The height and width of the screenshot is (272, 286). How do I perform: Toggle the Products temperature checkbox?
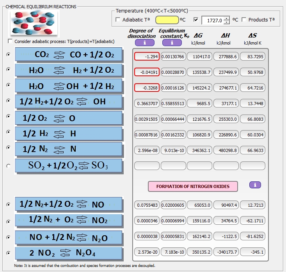244,20
